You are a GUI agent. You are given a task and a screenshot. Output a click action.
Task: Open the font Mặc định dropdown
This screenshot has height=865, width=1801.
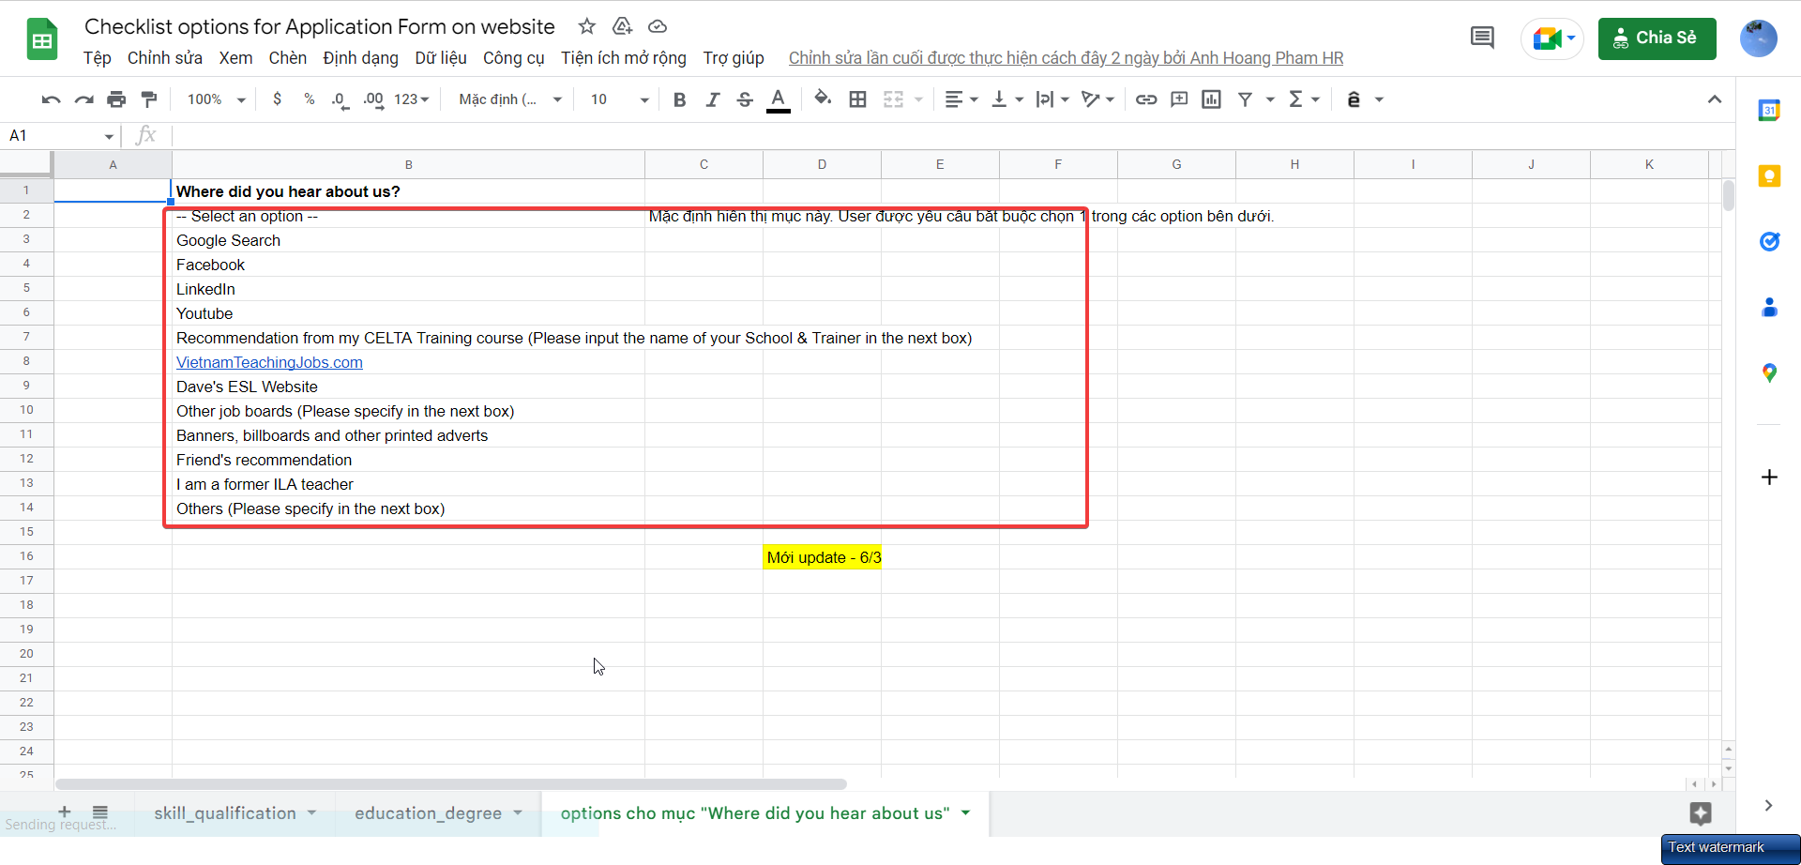[x=510, y=99]
